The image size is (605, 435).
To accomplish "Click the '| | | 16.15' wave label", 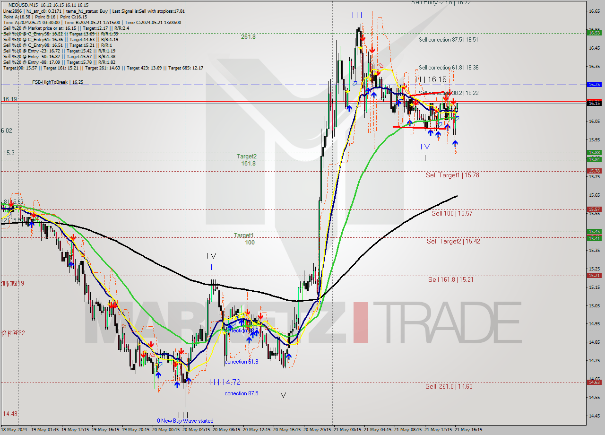I will [x=431, y=80].
